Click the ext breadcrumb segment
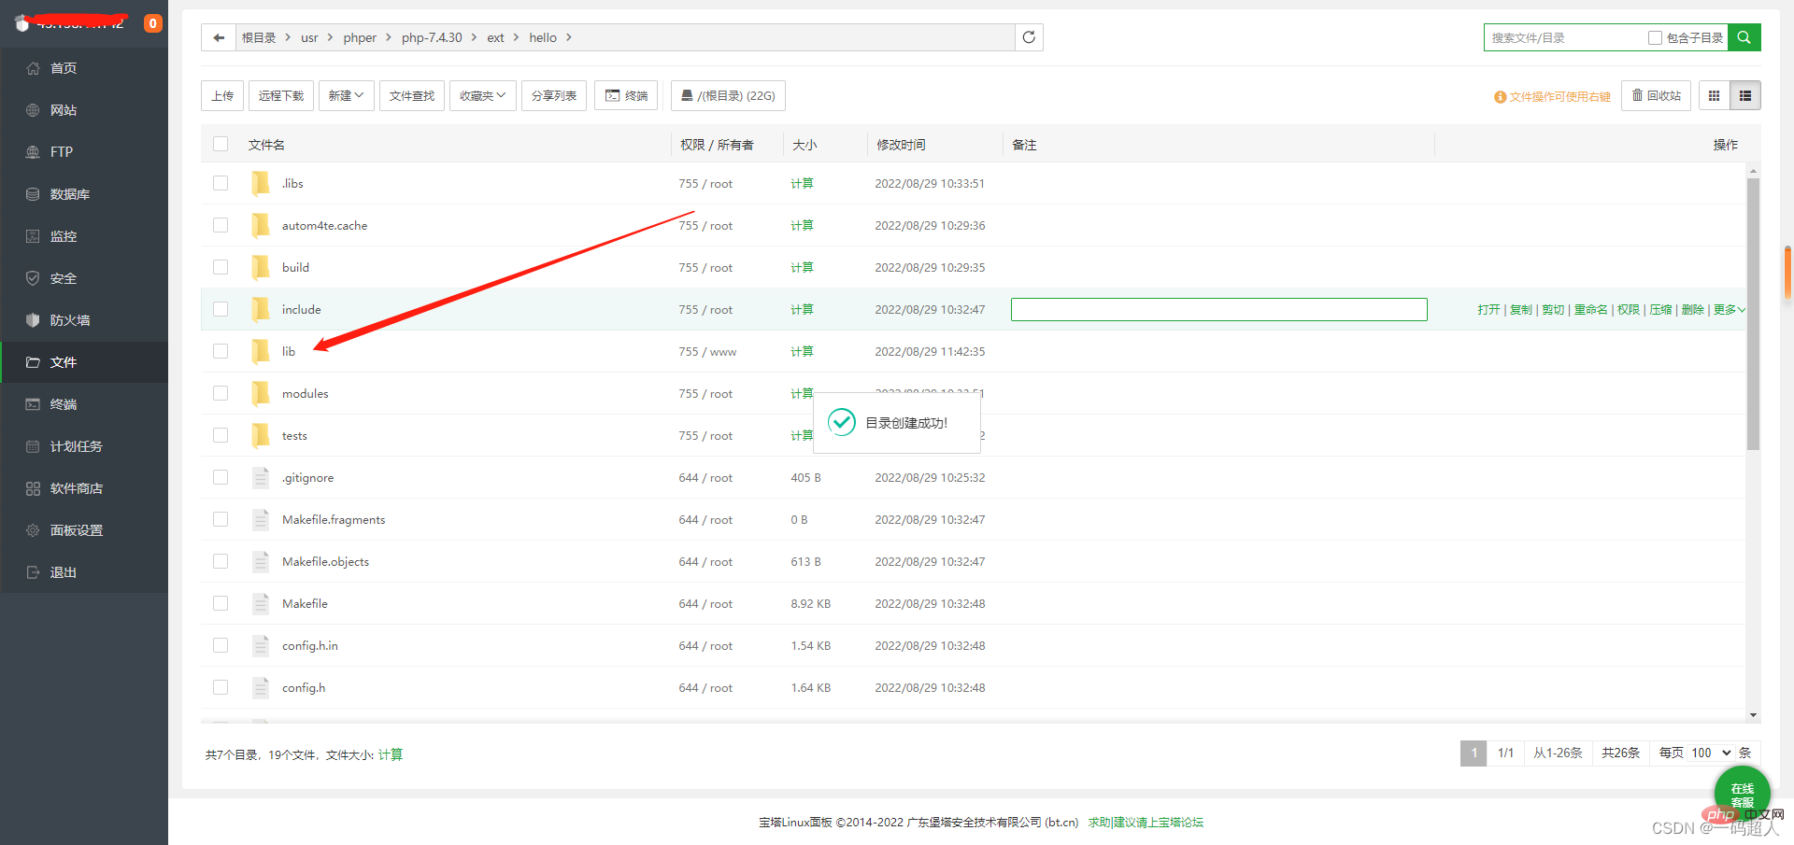The height and width of the screenshot is (845, 1794). pos(495,37)
